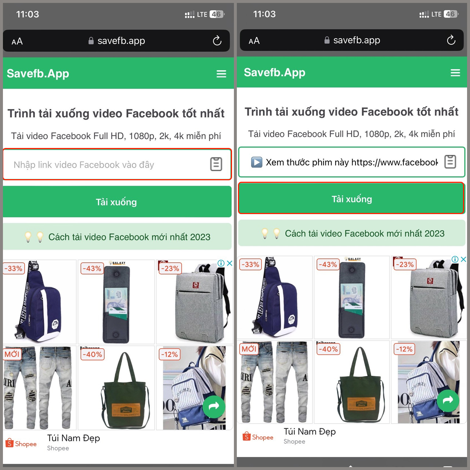Screen dimensions: 470x470
Task: Tap clipboard icon beside filled Facebook link
Action: click(450, 162)
